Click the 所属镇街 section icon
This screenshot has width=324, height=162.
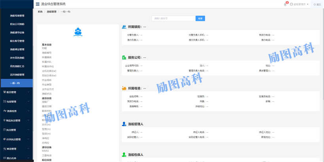[x=124, y=26]
